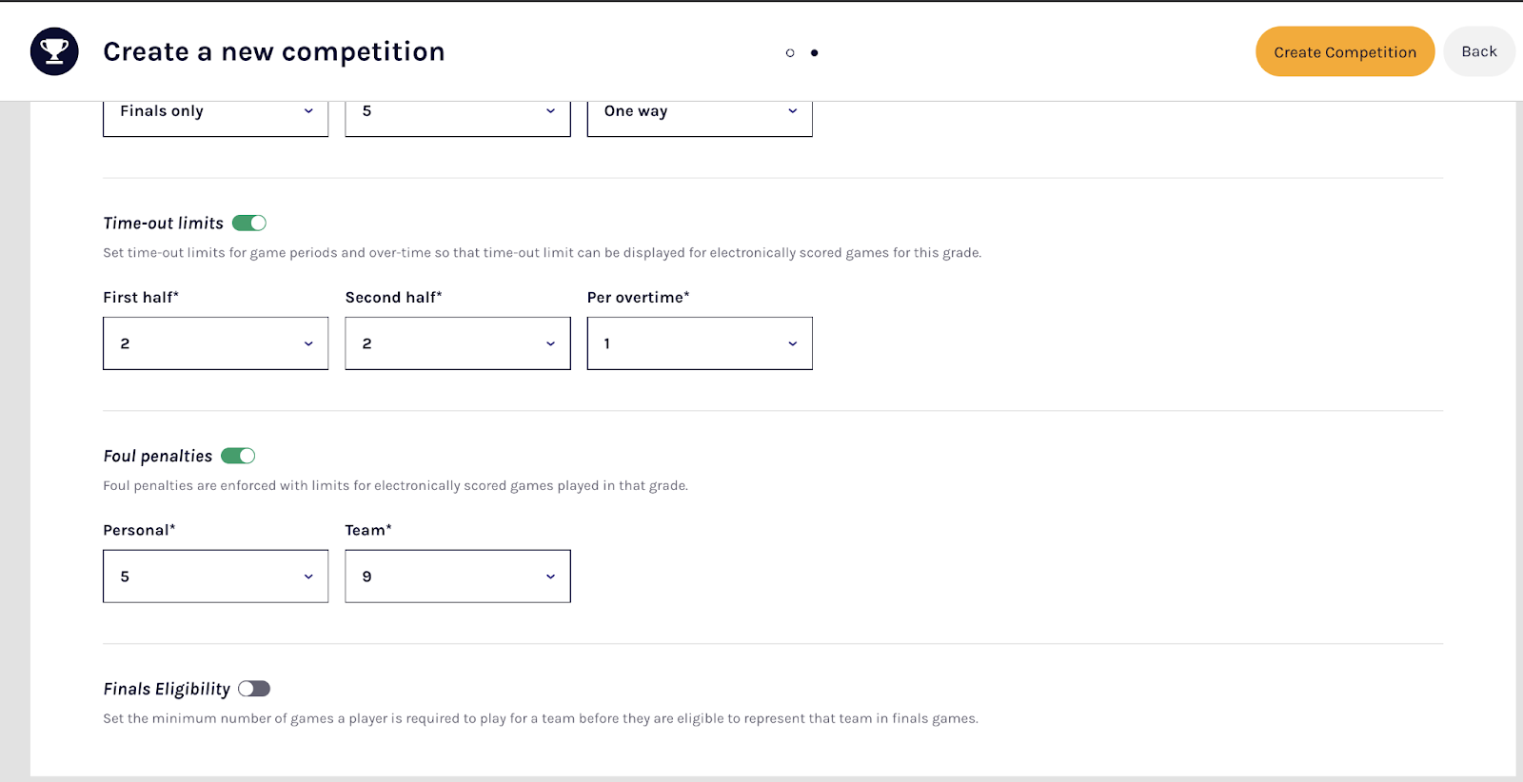
Task: Enable the Finals Eligibility toggle
Action: (254, 689)
